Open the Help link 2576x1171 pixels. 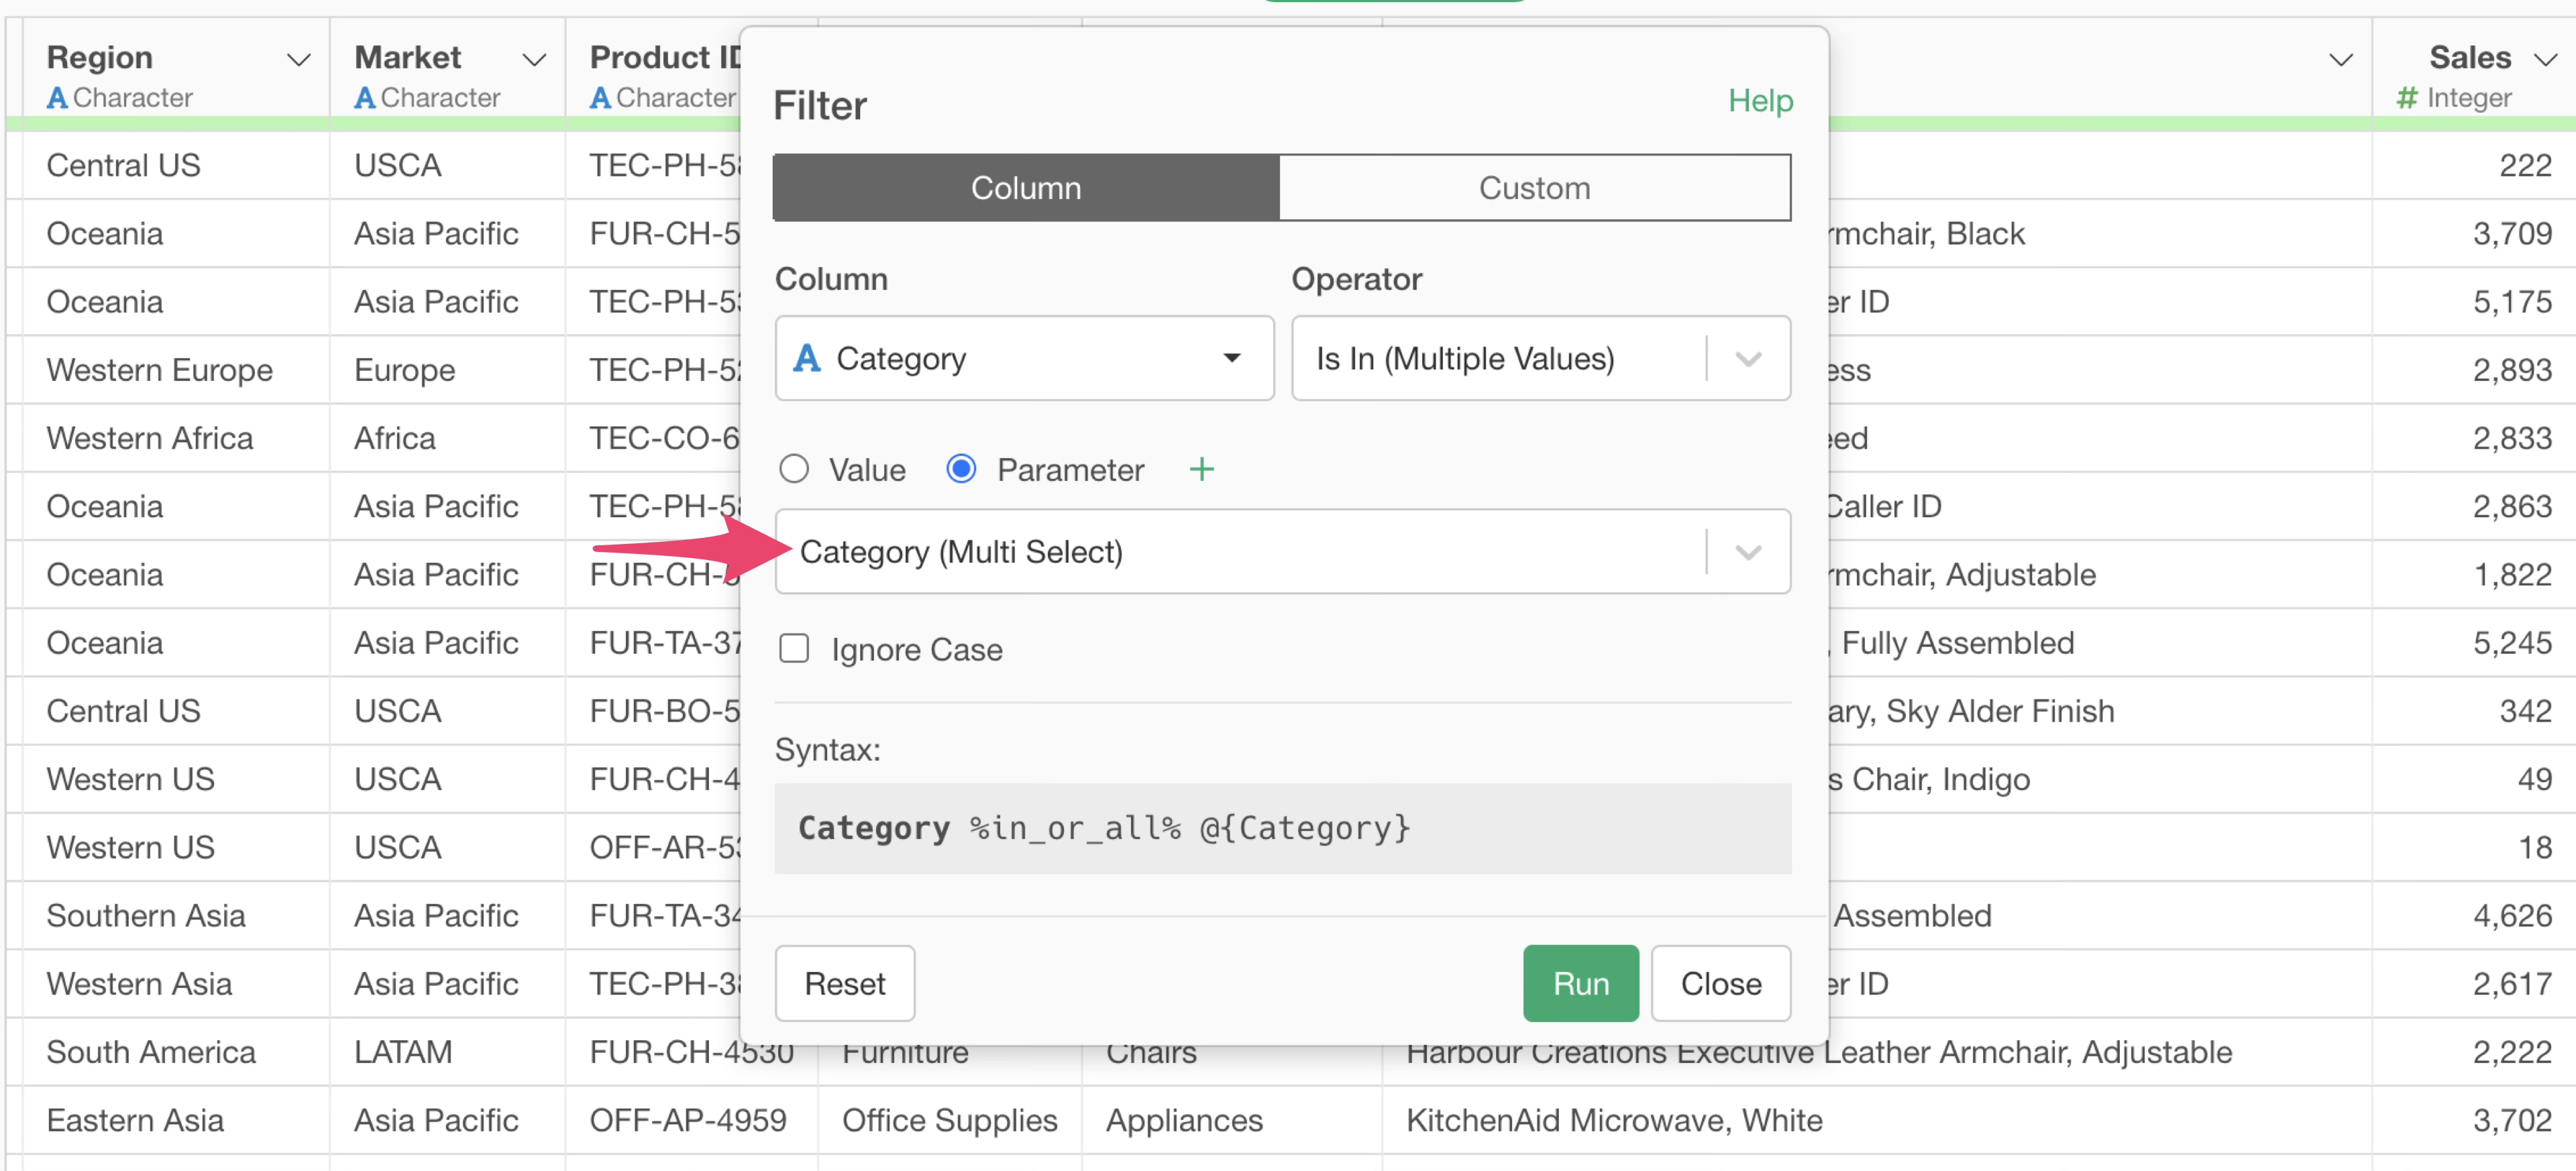pos(1760,100)
